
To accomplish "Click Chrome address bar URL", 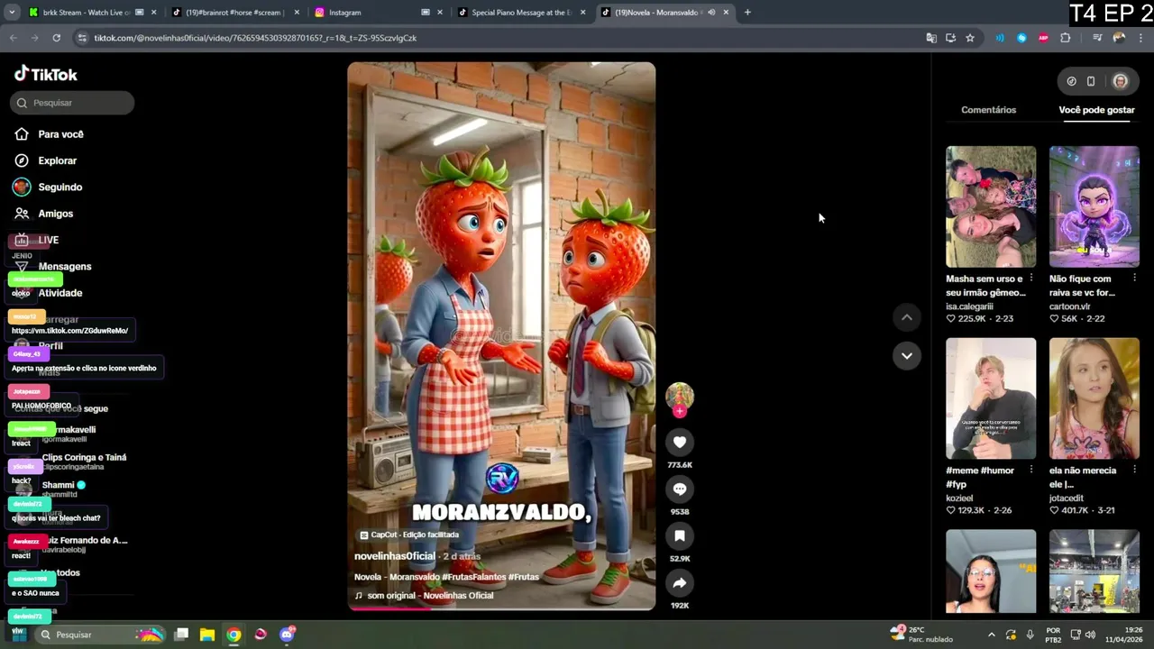I will pyautogui.click(x=255, y=38).
